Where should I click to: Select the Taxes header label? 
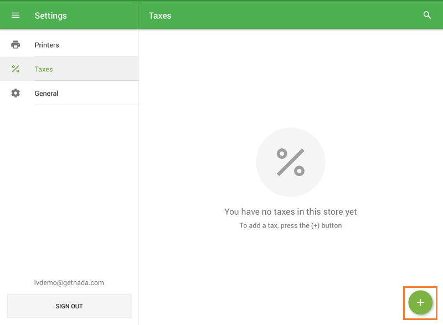[x=159, y=16]
